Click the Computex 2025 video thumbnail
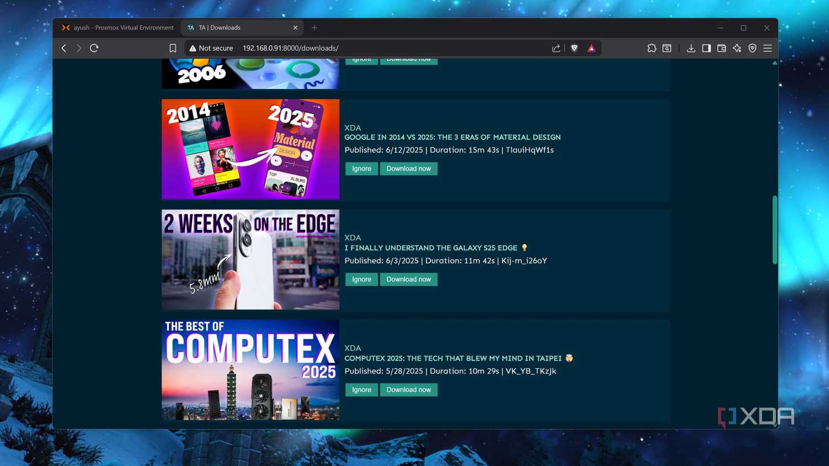Viewport: 829px width, 466px height. pyautogui.click(x=250, y=370)
